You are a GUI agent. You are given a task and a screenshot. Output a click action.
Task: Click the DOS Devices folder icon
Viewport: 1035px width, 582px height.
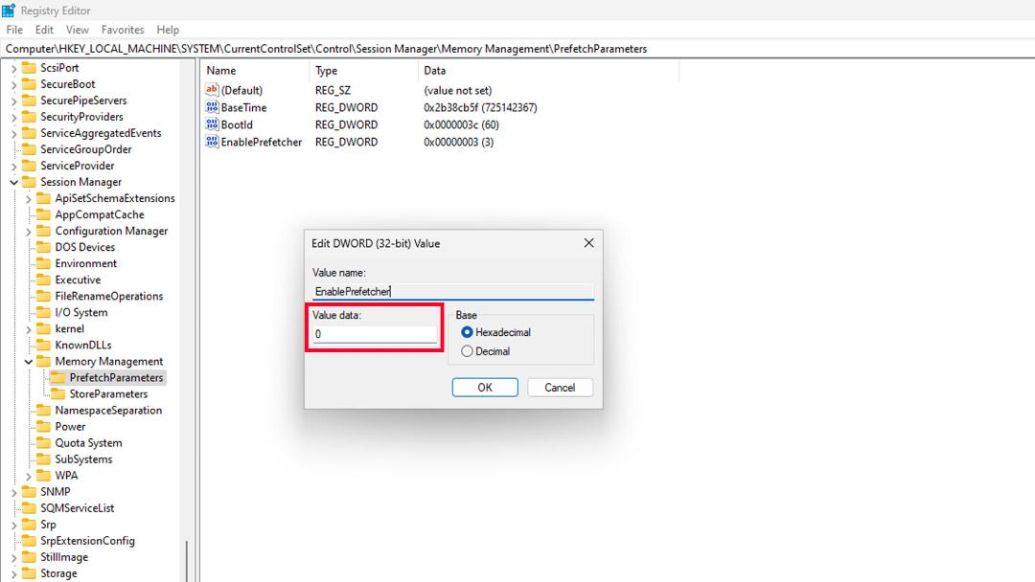tap(43, 247)
